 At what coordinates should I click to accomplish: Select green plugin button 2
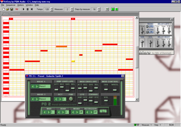[x=116, y=9]
